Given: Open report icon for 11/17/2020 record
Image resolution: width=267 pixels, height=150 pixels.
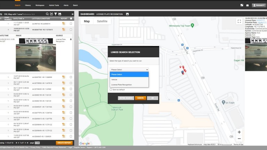Looking at the screenshot, I should point(64,24).
